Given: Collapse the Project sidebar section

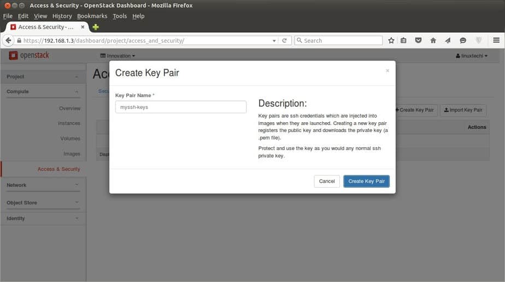Looking at the screenshot, I should [x=43, y=76].
